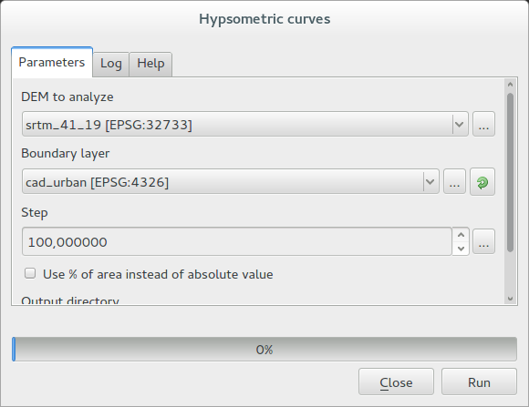Click the scrollbar track below the thumb
This screenshot has width=529, height=407.
tap(510, 273)
